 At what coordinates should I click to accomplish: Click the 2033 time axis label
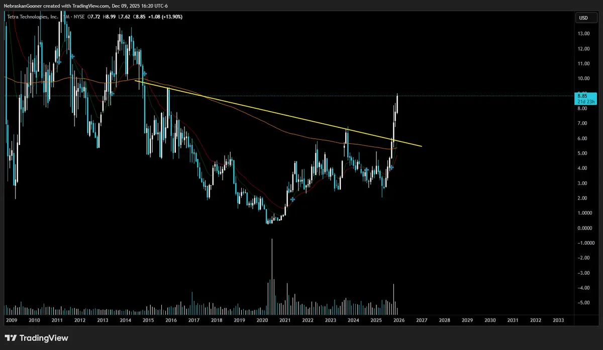point(558,320)
